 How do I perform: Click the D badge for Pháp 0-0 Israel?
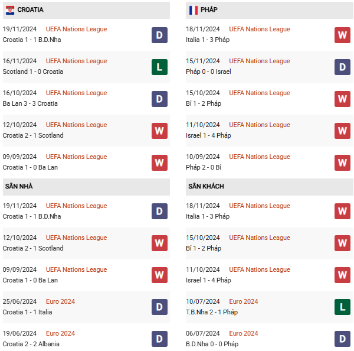coord(342,67)
